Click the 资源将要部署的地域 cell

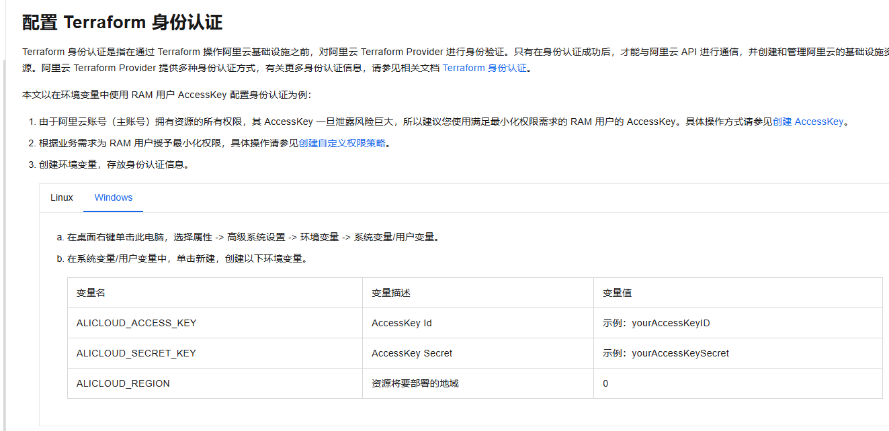coord(478,383)
